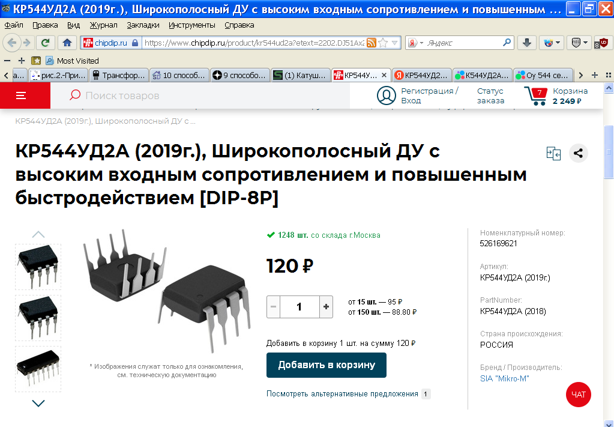Viewport: 614px width, 427px height.
Task: Open the browser Downloads arrow icon
Action: pyautogui.click(x=526, y=43)
